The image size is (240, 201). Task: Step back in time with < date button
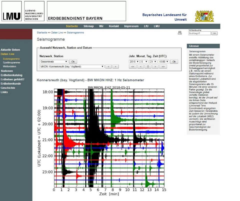point(140,66)
